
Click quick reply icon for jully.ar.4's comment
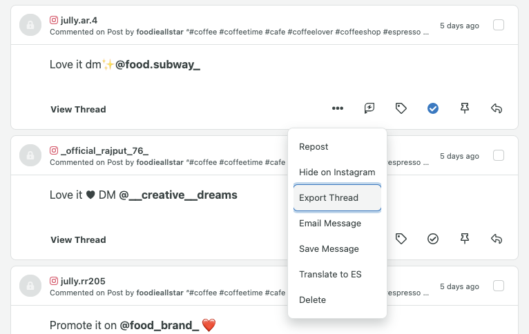[369, 108]
